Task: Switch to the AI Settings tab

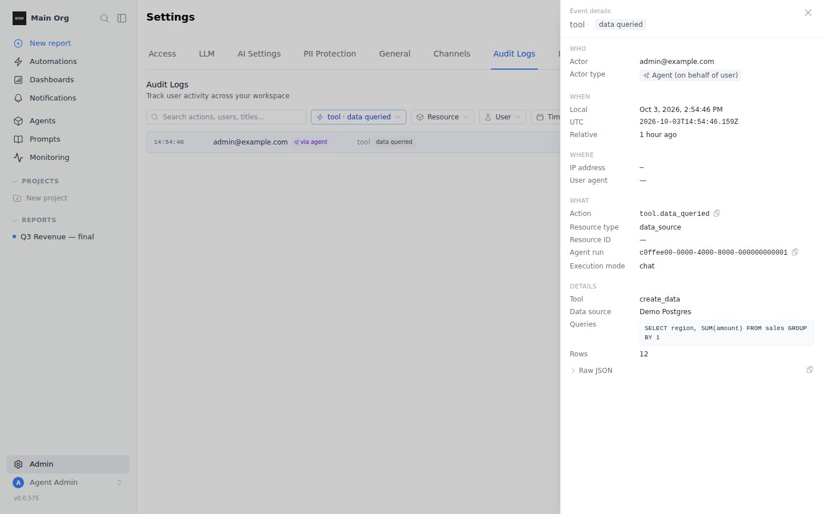Action: 259,54
